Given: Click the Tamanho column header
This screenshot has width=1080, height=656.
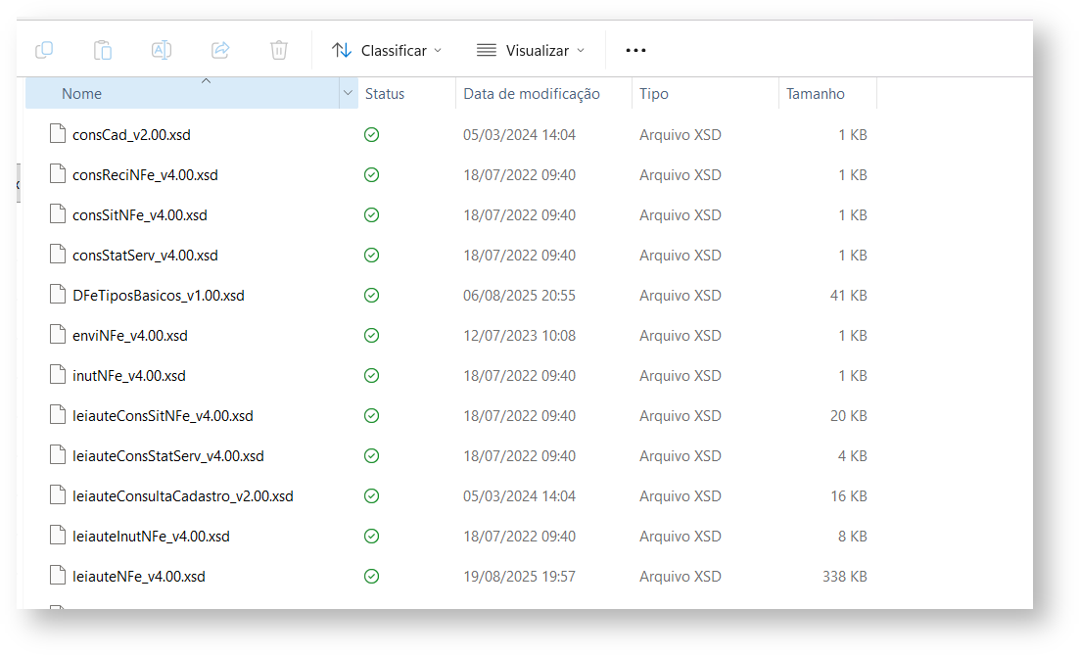Looking at the screenshot, I should click(x=816, y=94).
